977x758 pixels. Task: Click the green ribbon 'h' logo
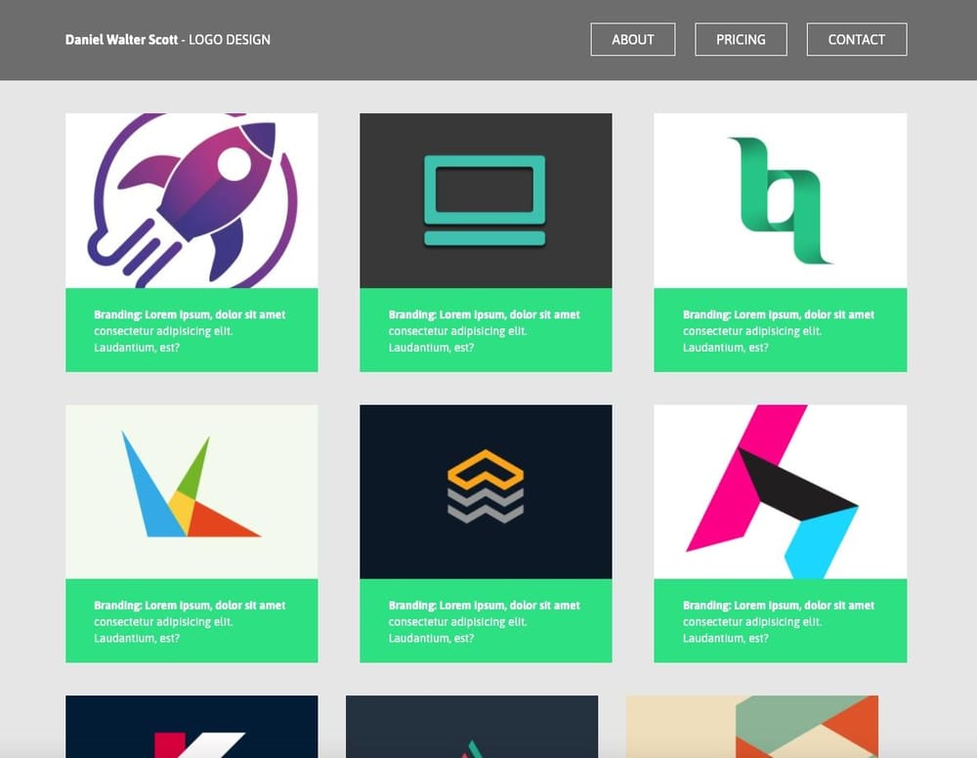pyautogui.click(x=780, y=198)
